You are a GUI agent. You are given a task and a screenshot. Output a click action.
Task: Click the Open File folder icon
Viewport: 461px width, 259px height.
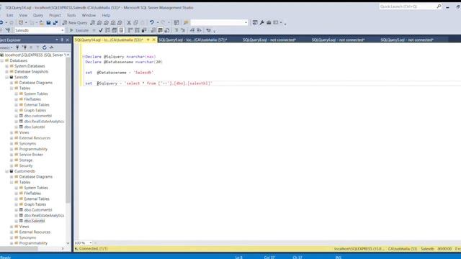[x=42, y=22]
